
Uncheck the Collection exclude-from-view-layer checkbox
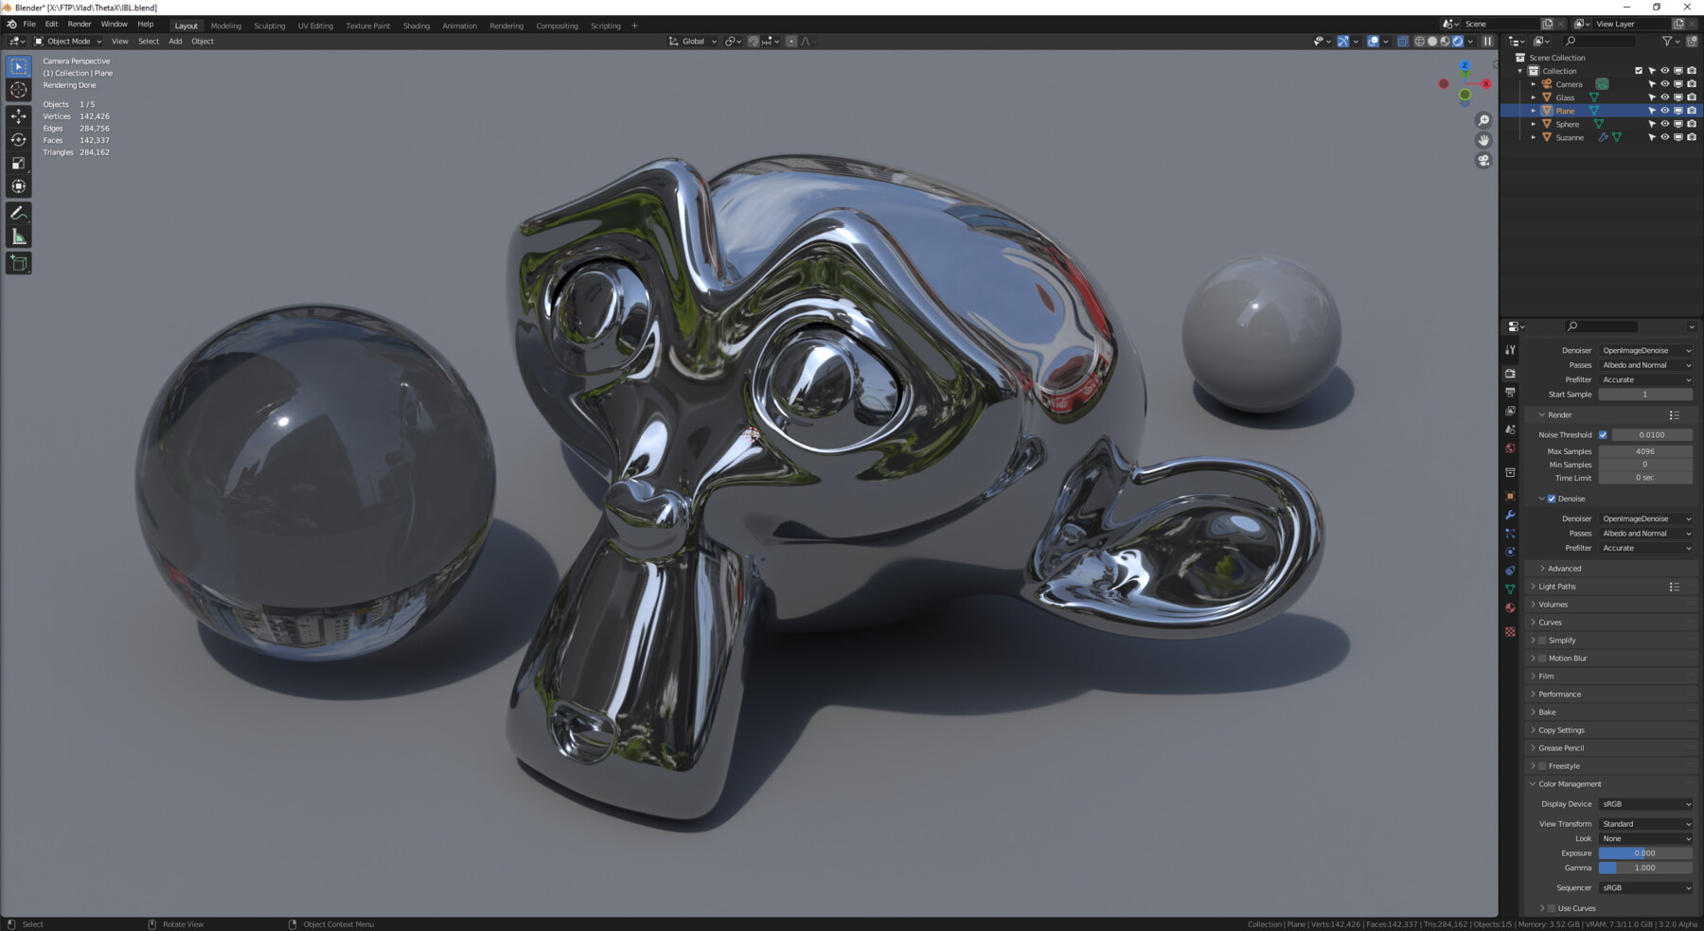pos(1639,71)
